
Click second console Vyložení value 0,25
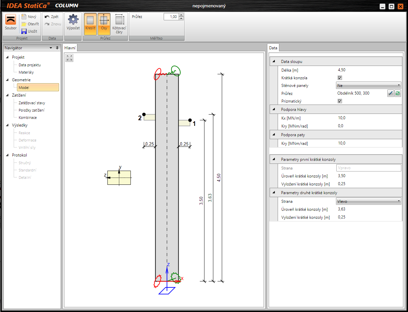tap(342, 217)
